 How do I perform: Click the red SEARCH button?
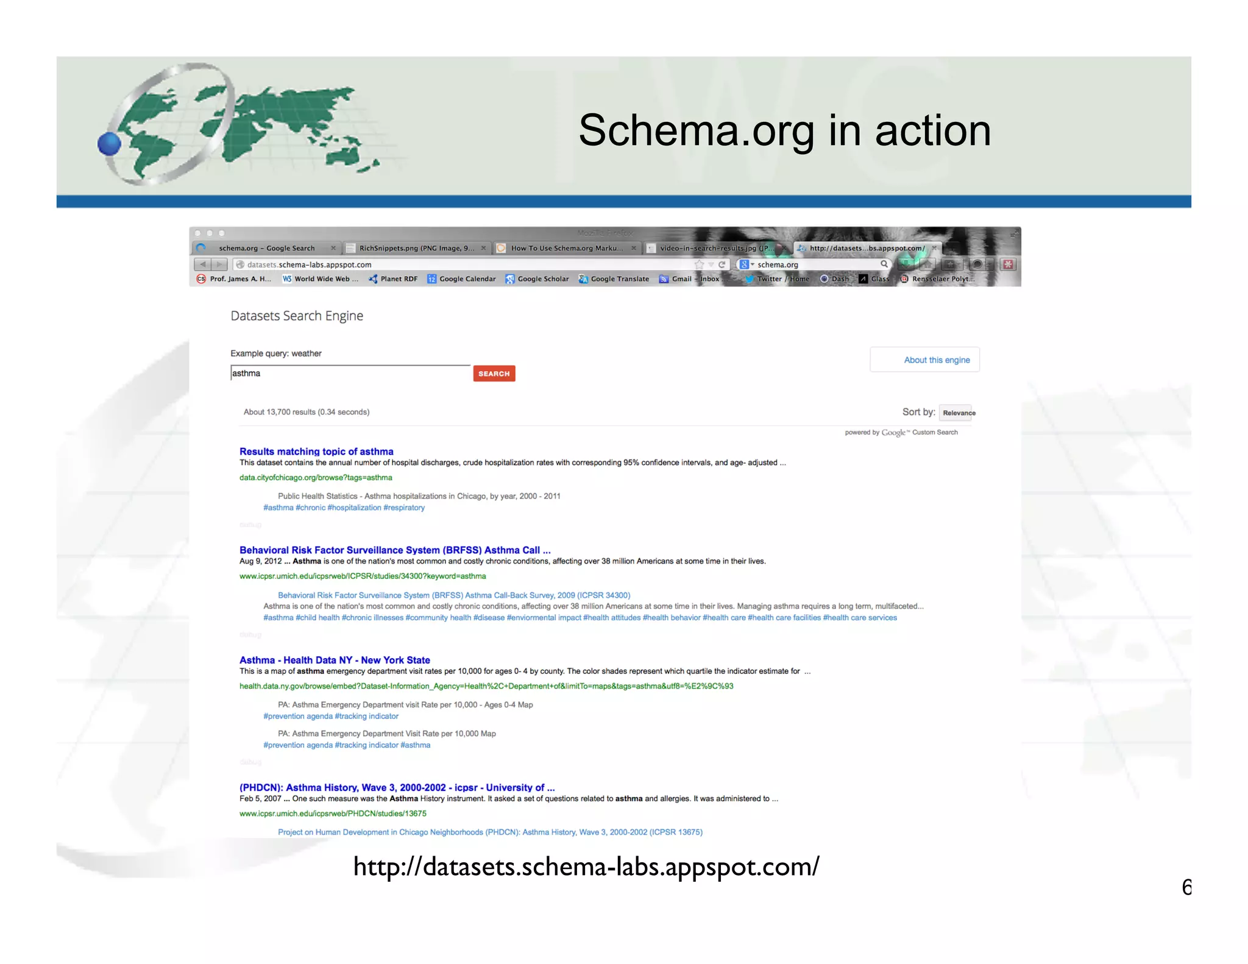(494, 374)
